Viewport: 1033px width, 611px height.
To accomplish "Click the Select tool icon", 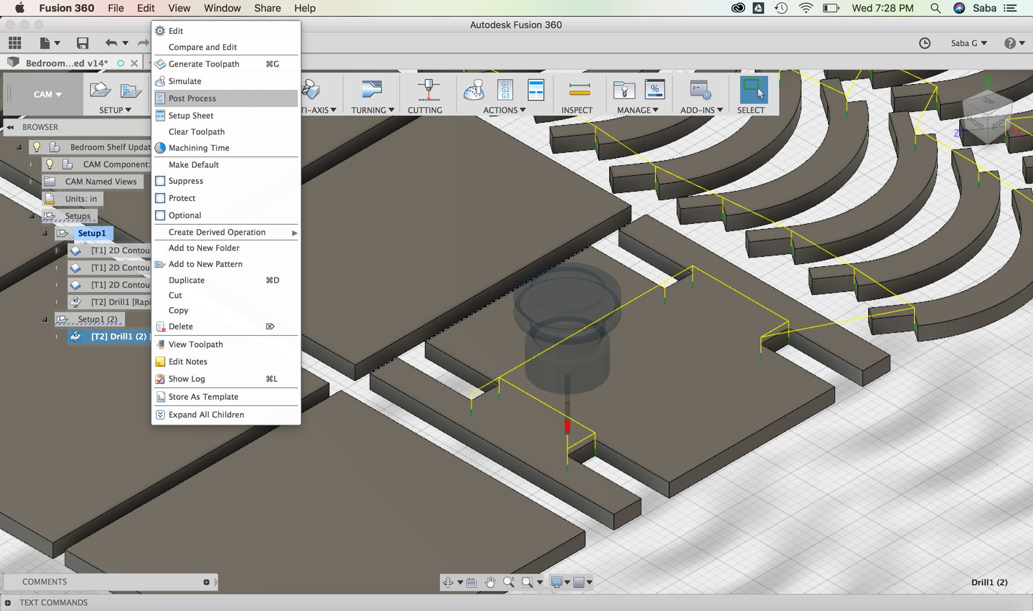I will click(753, 90).
